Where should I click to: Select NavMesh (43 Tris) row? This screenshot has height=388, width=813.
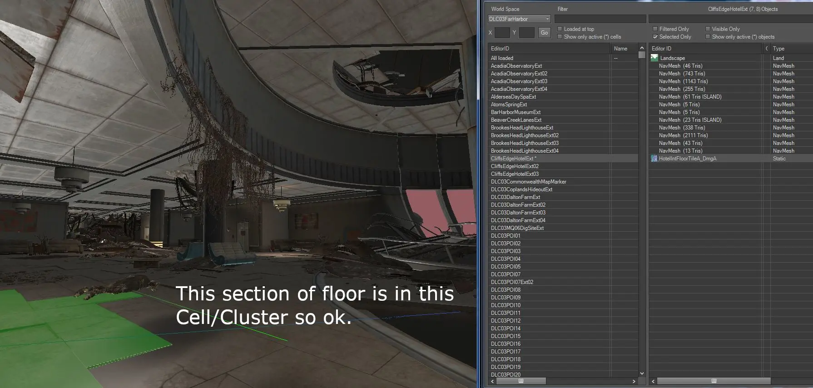pyautogui.click(x=731, y=143)
